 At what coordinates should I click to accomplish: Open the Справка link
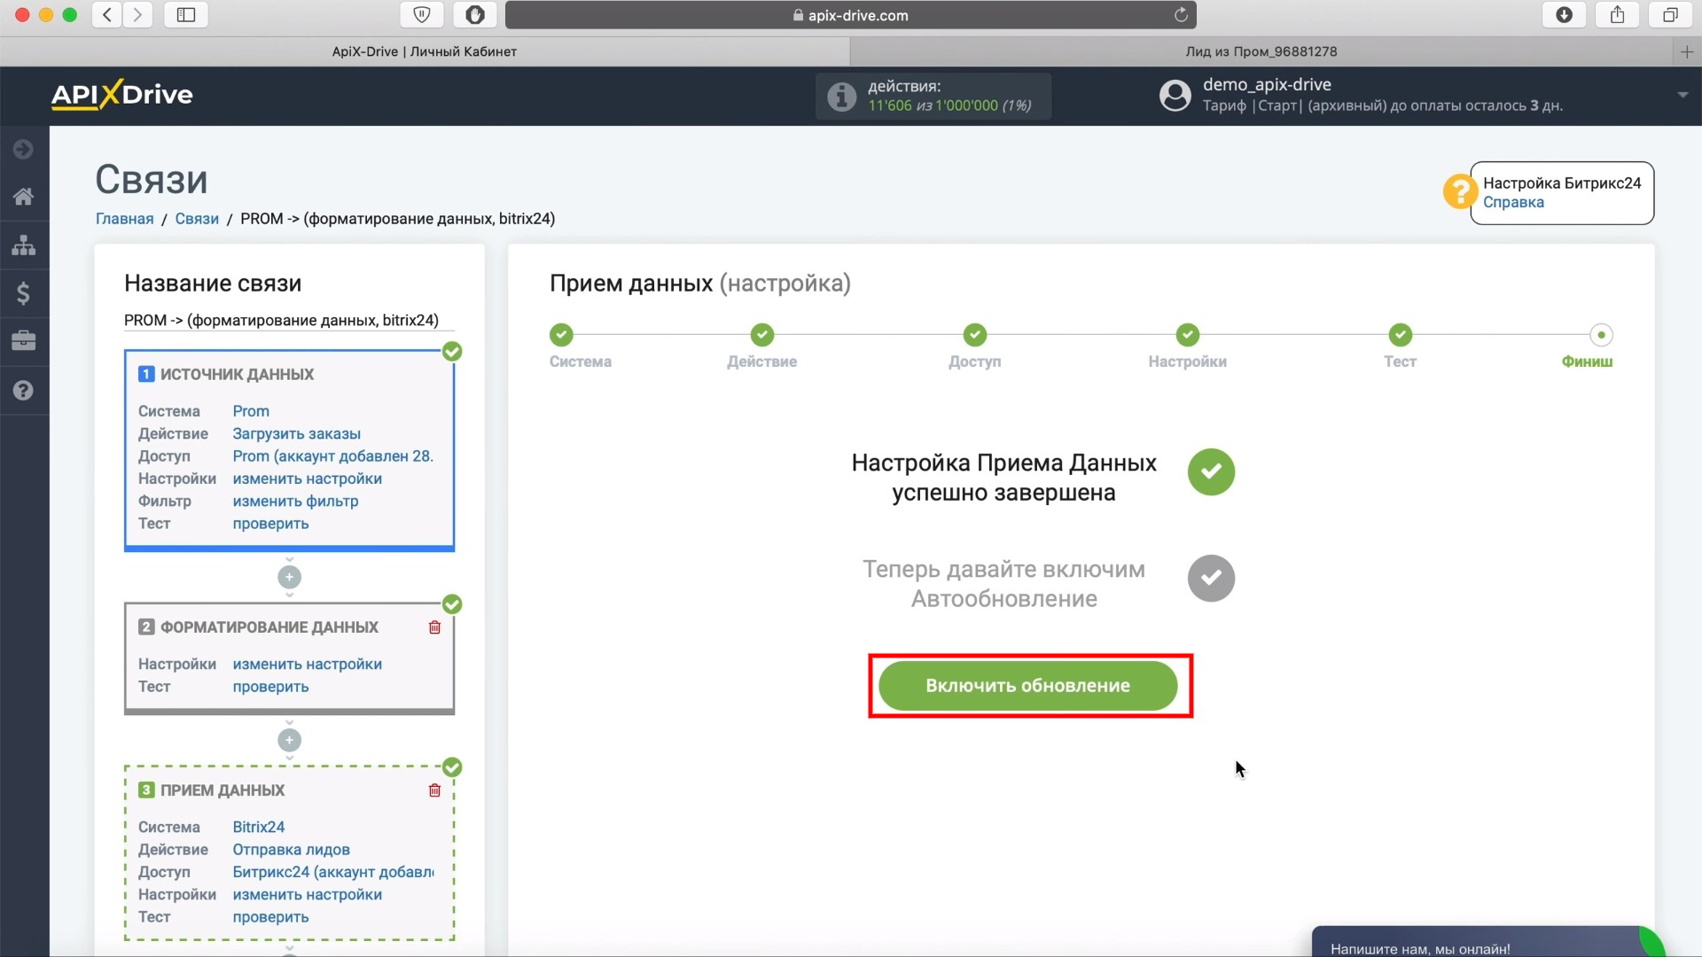1513,202
